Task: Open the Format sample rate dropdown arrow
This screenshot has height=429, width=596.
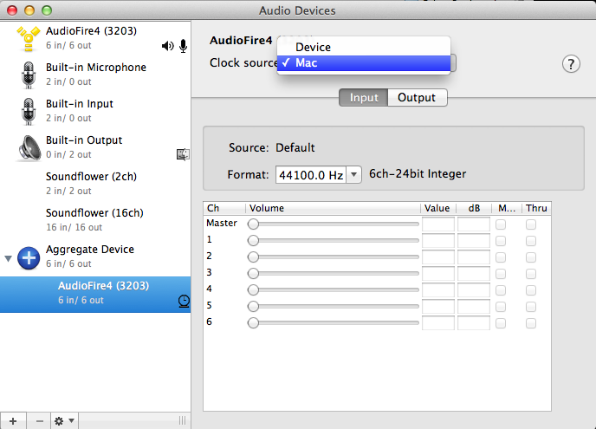Action: pos(353,175)
